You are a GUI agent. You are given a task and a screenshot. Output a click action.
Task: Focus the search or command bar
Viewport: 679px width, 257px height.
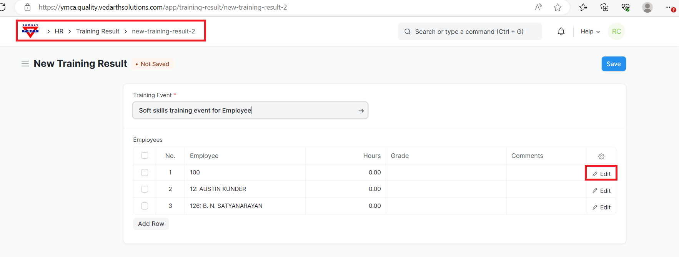point(469,32)
